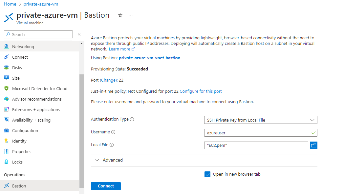Click Configure for this port link
This screenshot has height=194, width=344.
click(201, 91)
